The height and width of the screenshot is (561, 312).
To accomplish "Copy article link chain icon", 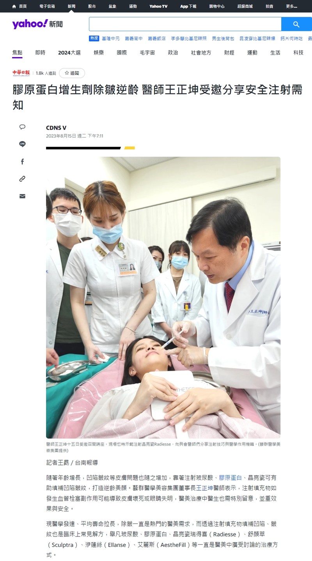I will click(22, 179).
